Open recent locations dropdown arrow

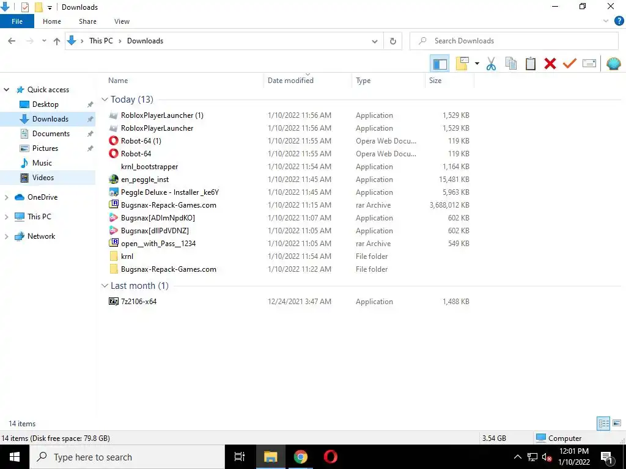[44, 41]
